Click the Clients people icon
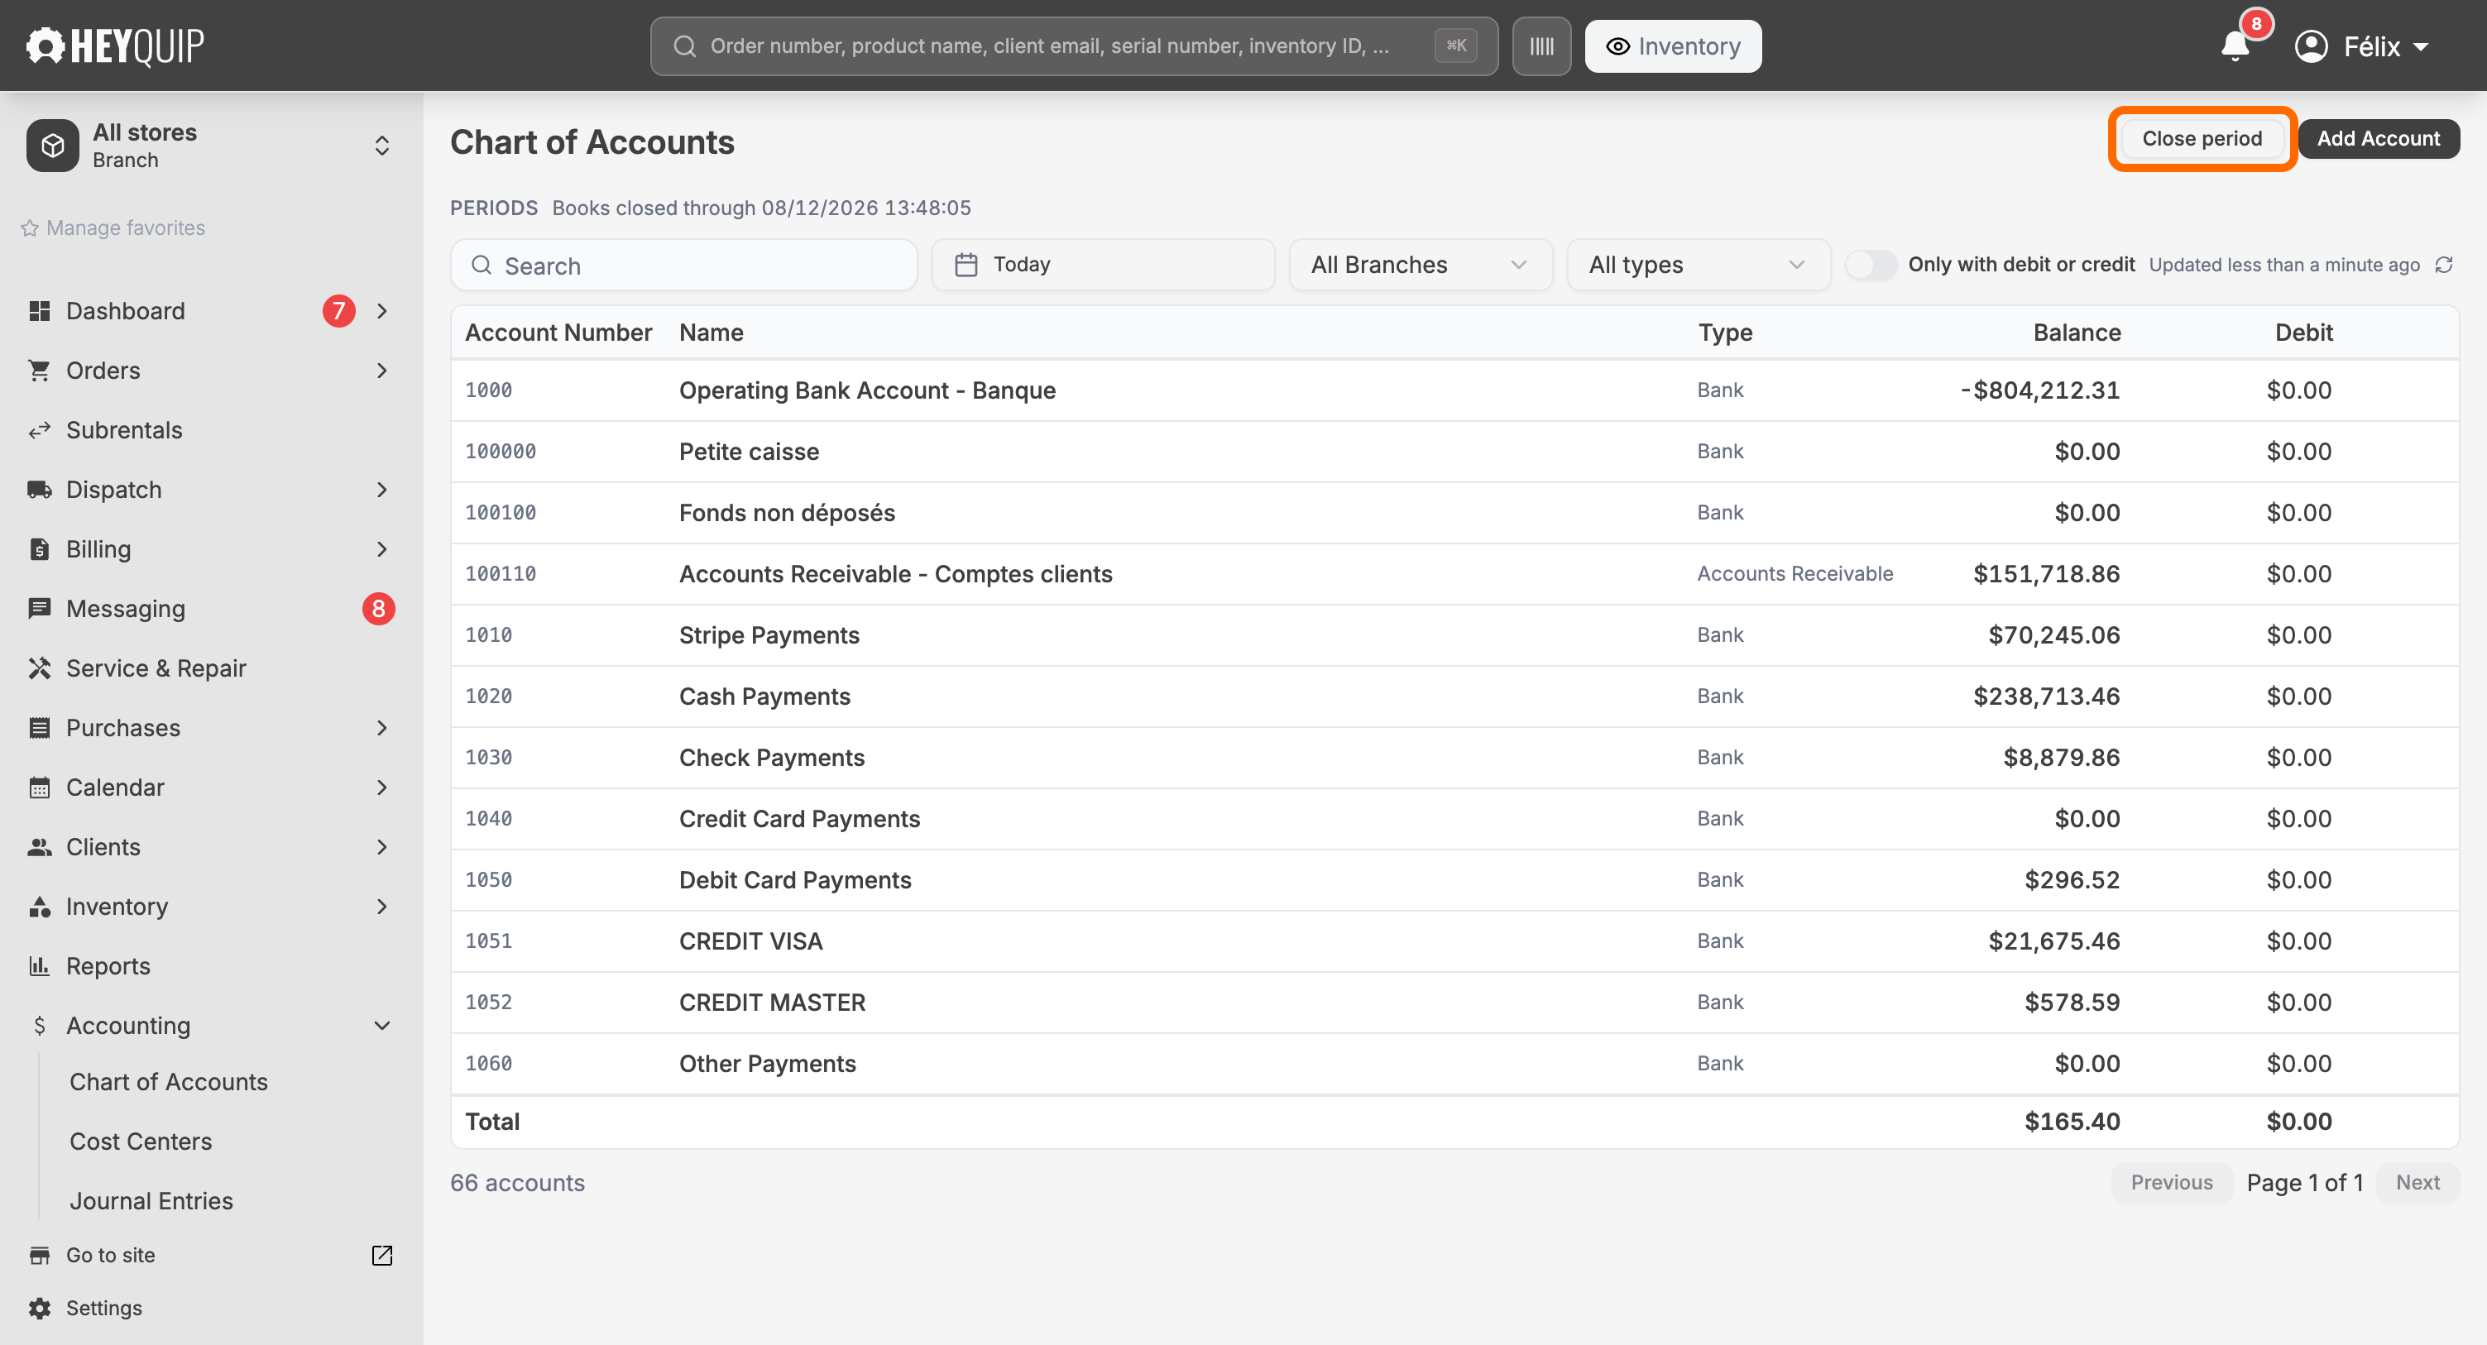The height and width of the screenshot is (1345, 2487). click(40, 847)
